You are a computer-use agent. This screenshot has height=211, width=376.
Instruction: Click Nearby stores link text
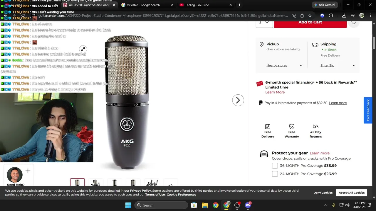point(277,66)
